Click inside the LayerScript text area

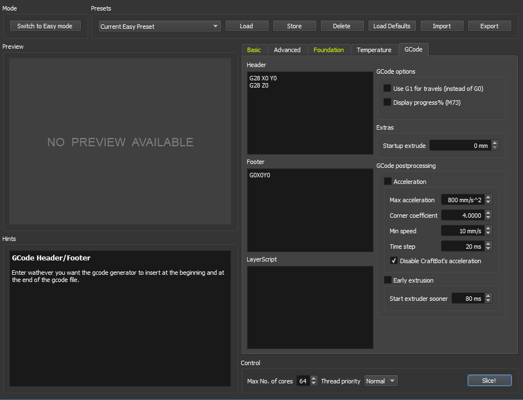(310, 307)
